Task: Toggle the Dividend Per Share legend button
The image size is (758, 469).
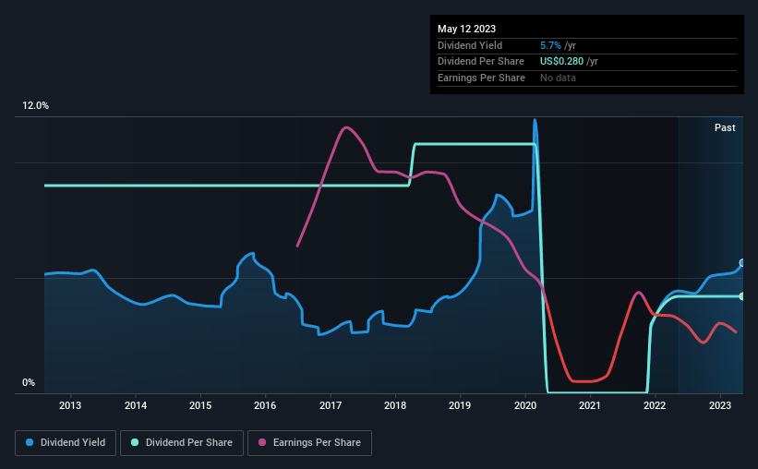Action: point(182,443)
